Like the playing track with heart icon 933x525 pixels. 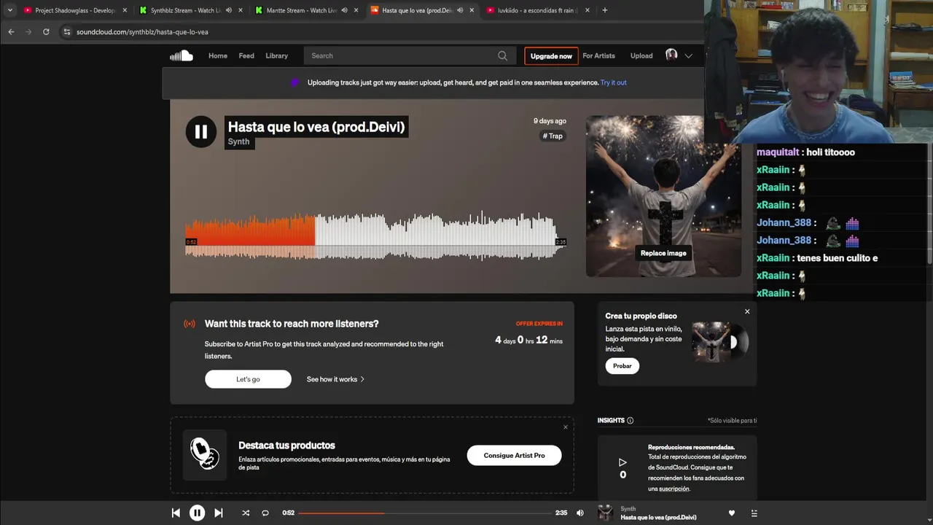[x=732, y=513]
